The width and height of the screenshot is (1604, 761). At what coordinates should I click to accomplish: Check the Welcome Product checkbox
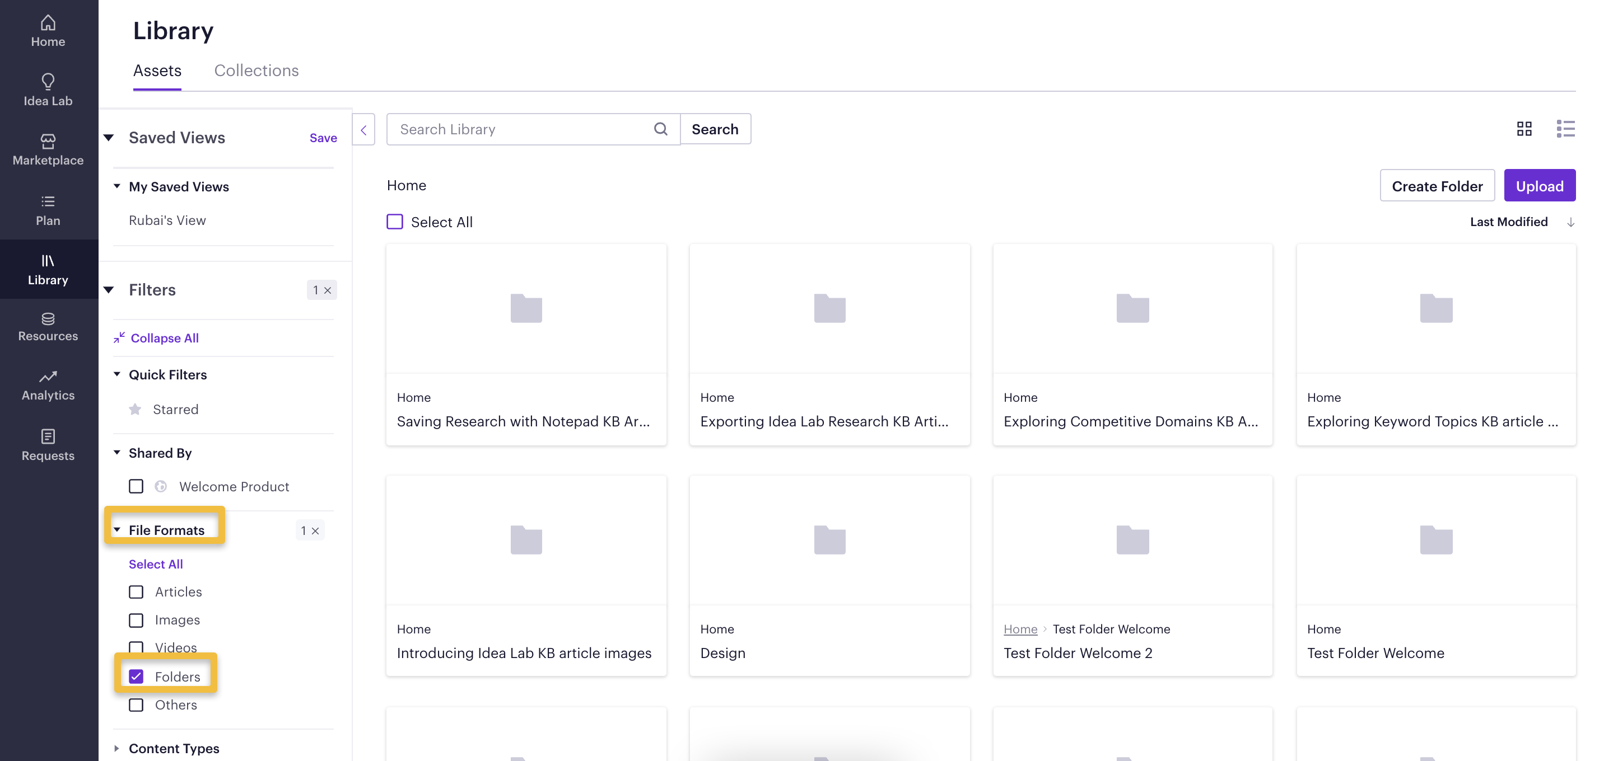pyautogui.click(x=136, y=487)
